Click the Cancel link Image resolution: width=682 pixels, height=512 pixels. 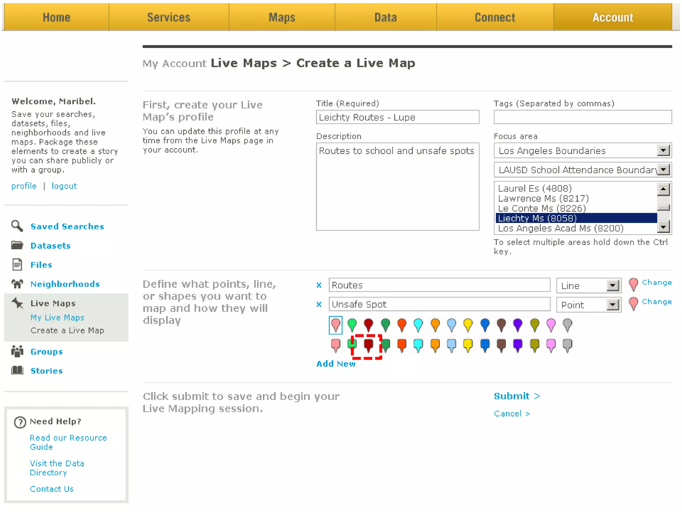(x=512, y=414)
